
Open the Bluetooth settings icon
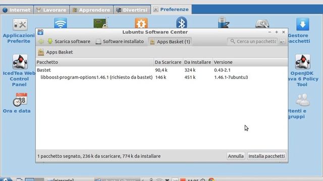[x=182, y=23]
